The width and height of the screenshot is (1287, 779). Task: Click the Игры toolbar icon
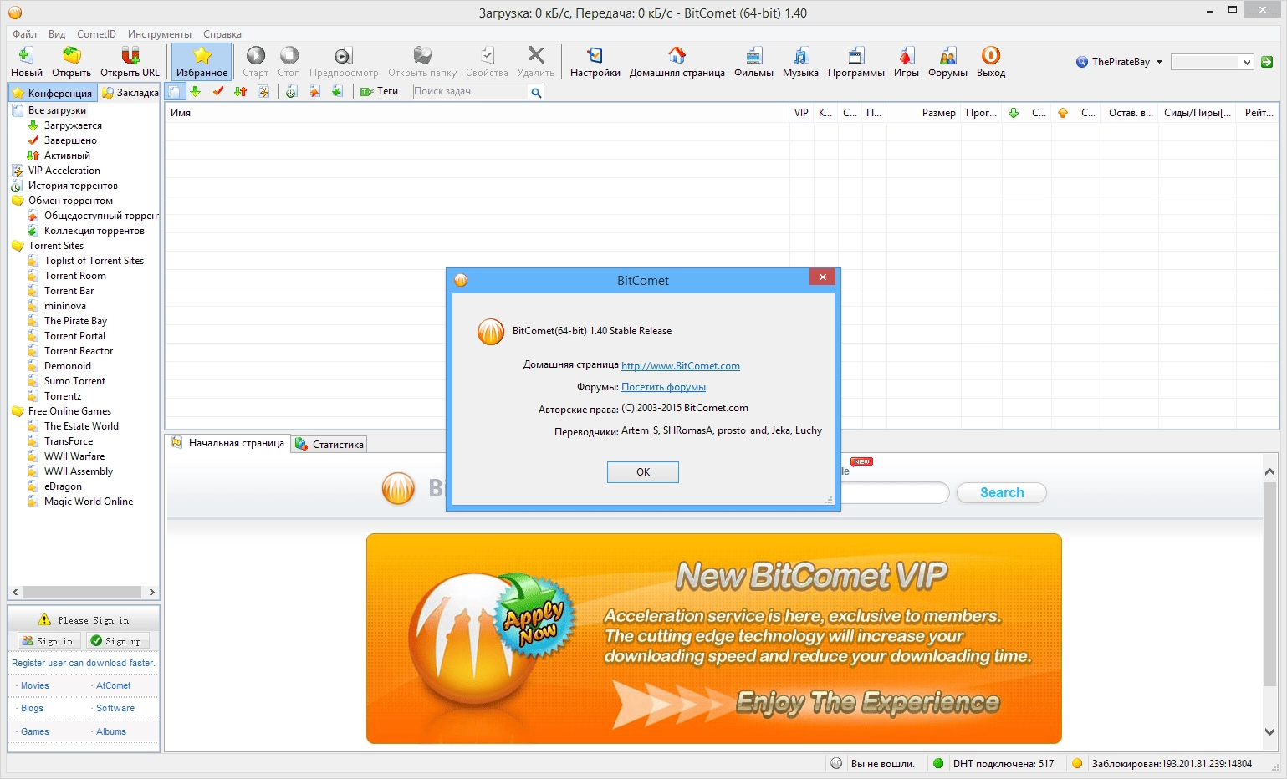(x=907, y=62)
